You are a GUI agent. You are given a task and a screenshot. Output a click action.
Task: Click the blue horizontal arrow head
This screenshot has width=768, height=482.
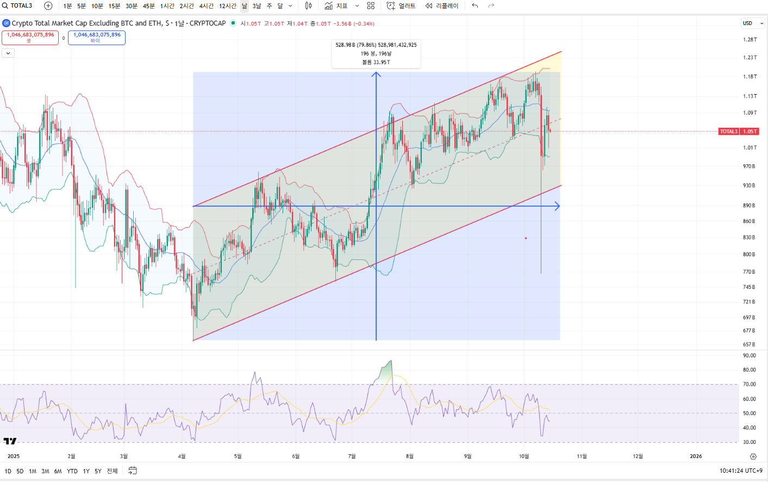coord(557,206)
